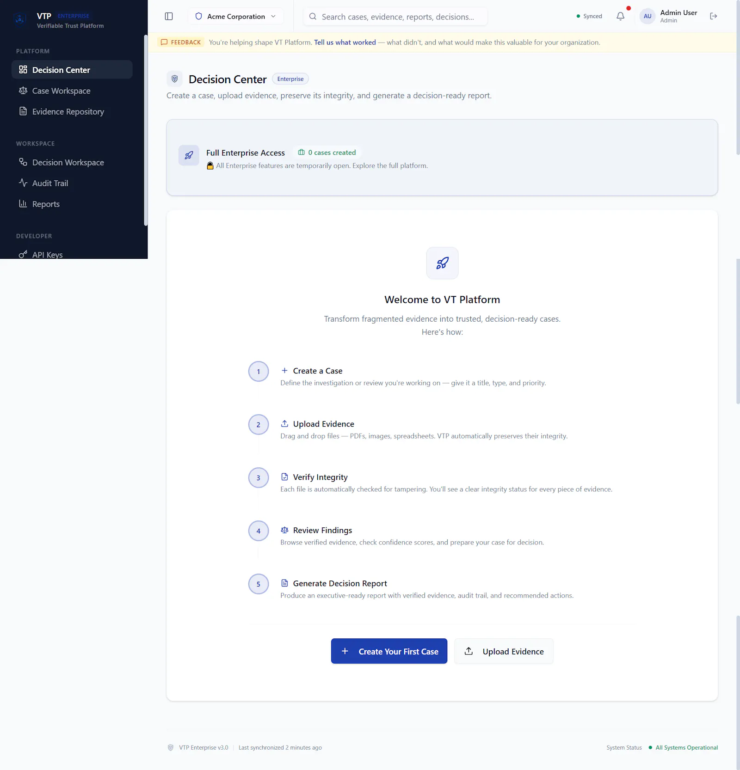Click the Case Workspace scales icon

(x=23, y=90)
